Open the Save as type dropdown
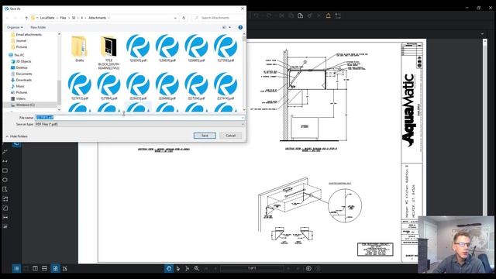This screenshot has height=279, width=496. [x=139, y=124]
